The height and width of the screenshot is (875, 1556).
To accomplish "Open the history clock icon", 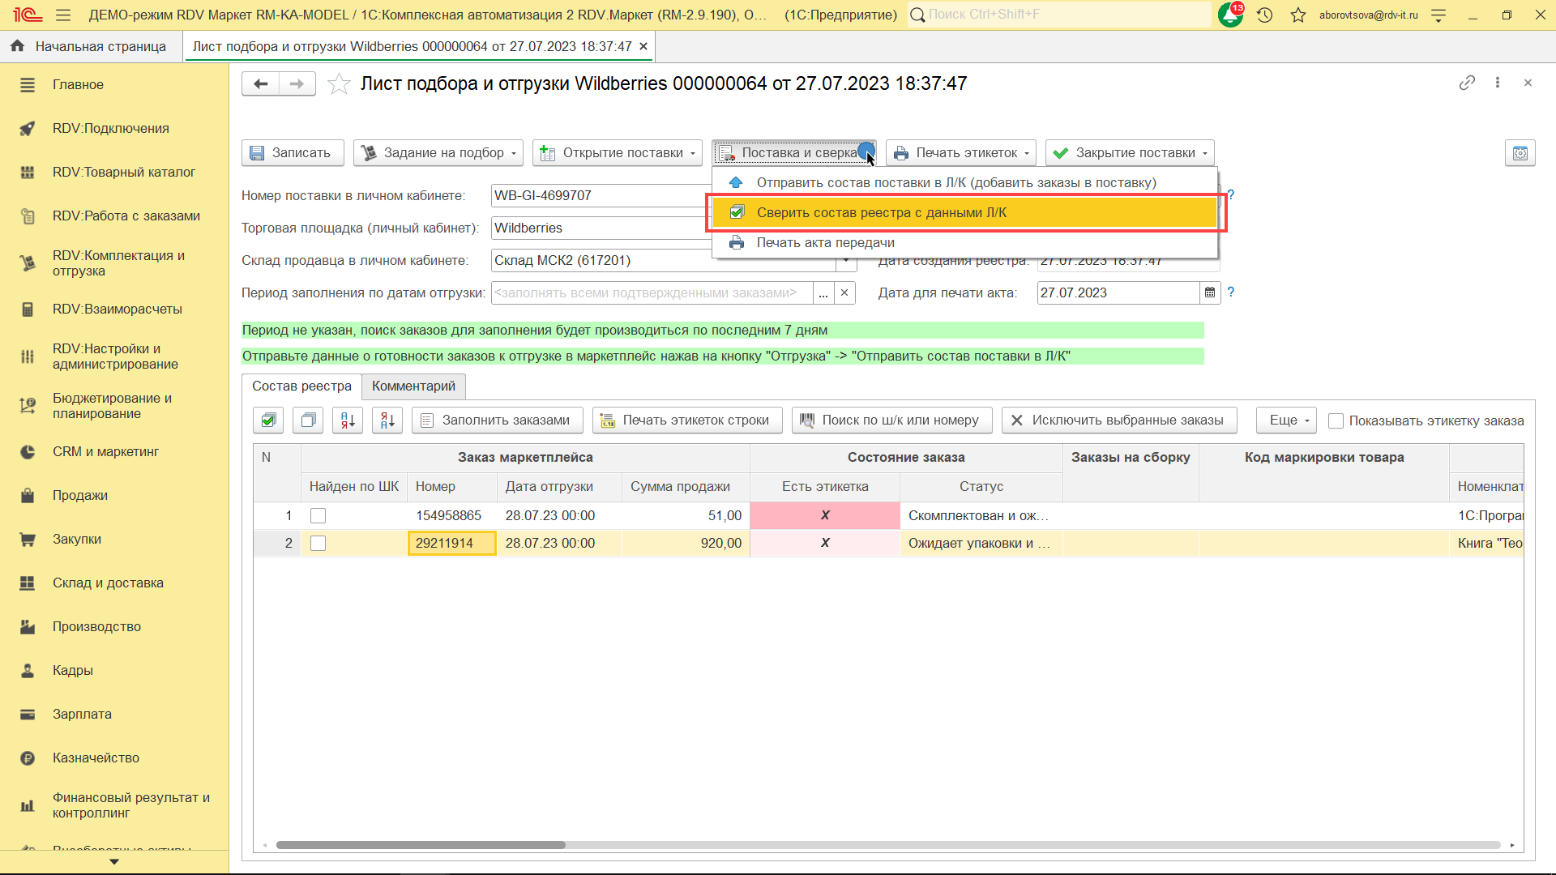I will tap(1264, 15).
